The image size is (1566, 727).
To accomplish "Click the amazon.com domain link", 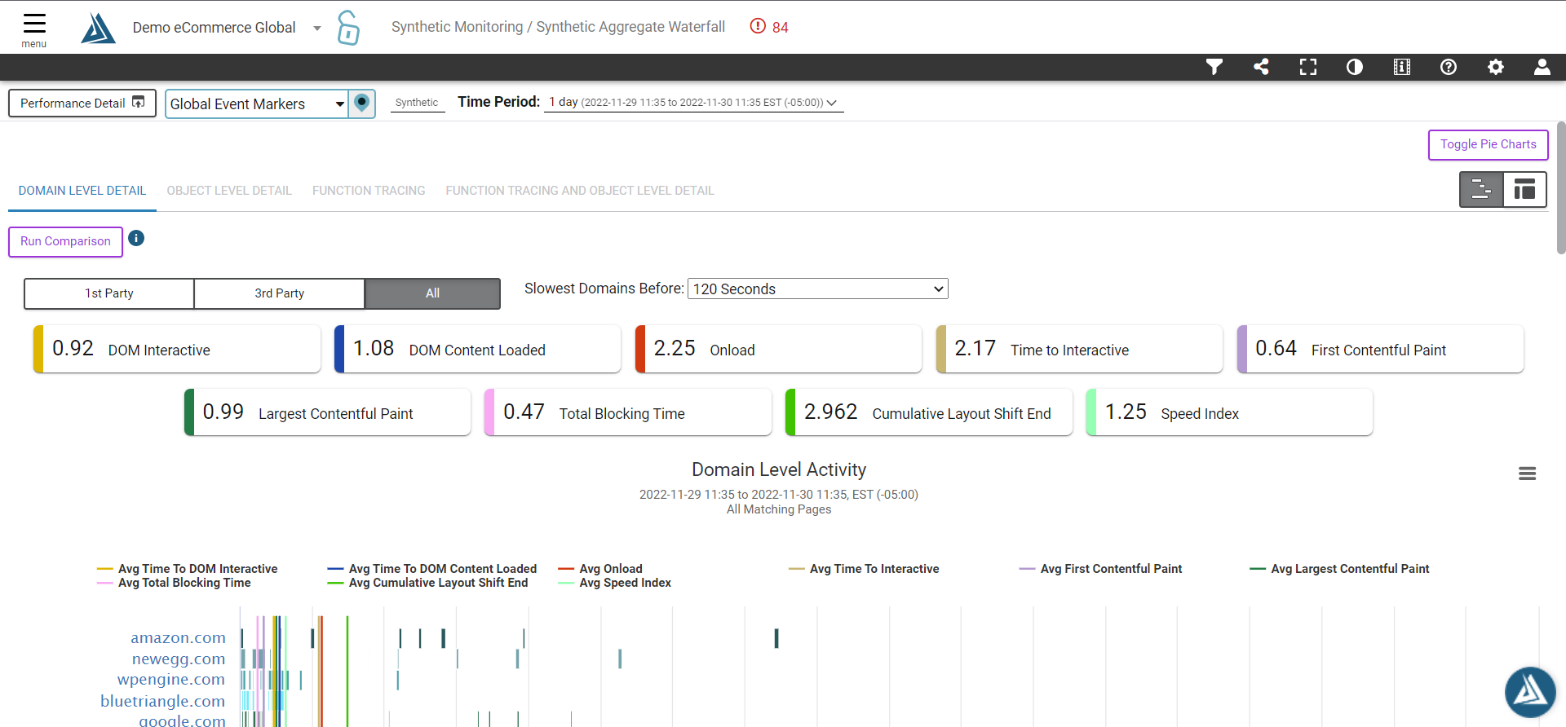I will (178, 638).
